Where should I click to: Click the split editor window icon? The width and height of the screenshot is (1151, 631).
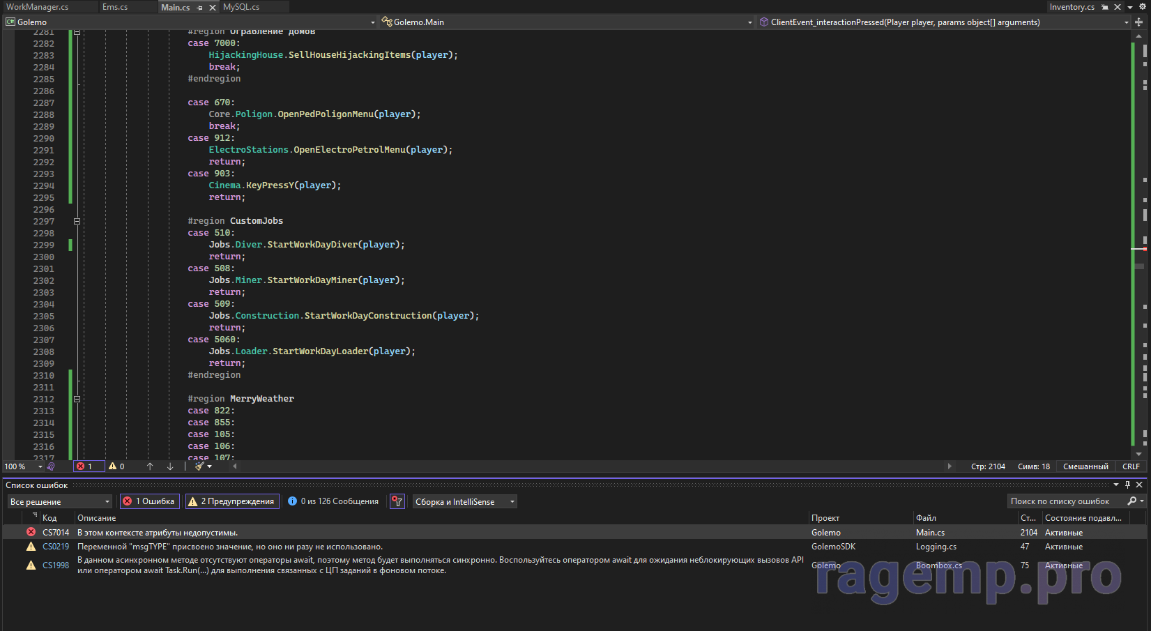[x=1138, y=22]
